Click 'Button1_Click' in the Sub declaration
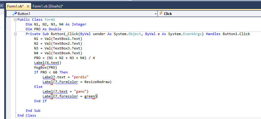The image size is (261, 119). click(65, 34)
